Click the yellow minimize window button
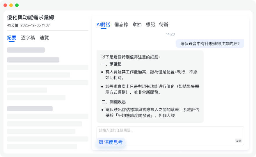 11,5
